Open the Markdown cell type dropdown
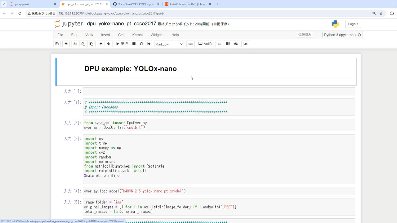The width and height of the screenshot is (397, 223). (169, 44)
